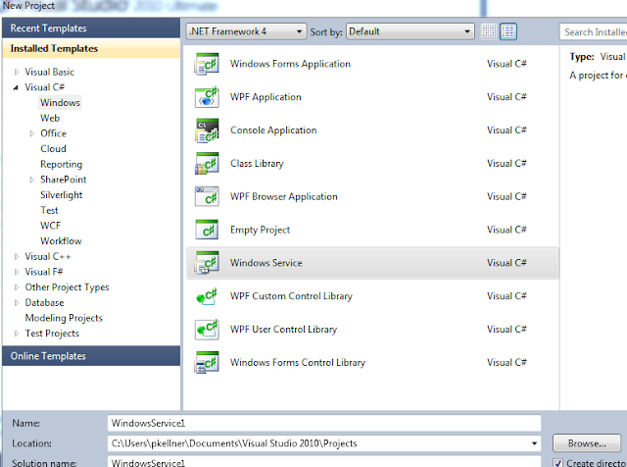Select the Windows Forms Application template icon

[x=207, y=64]
